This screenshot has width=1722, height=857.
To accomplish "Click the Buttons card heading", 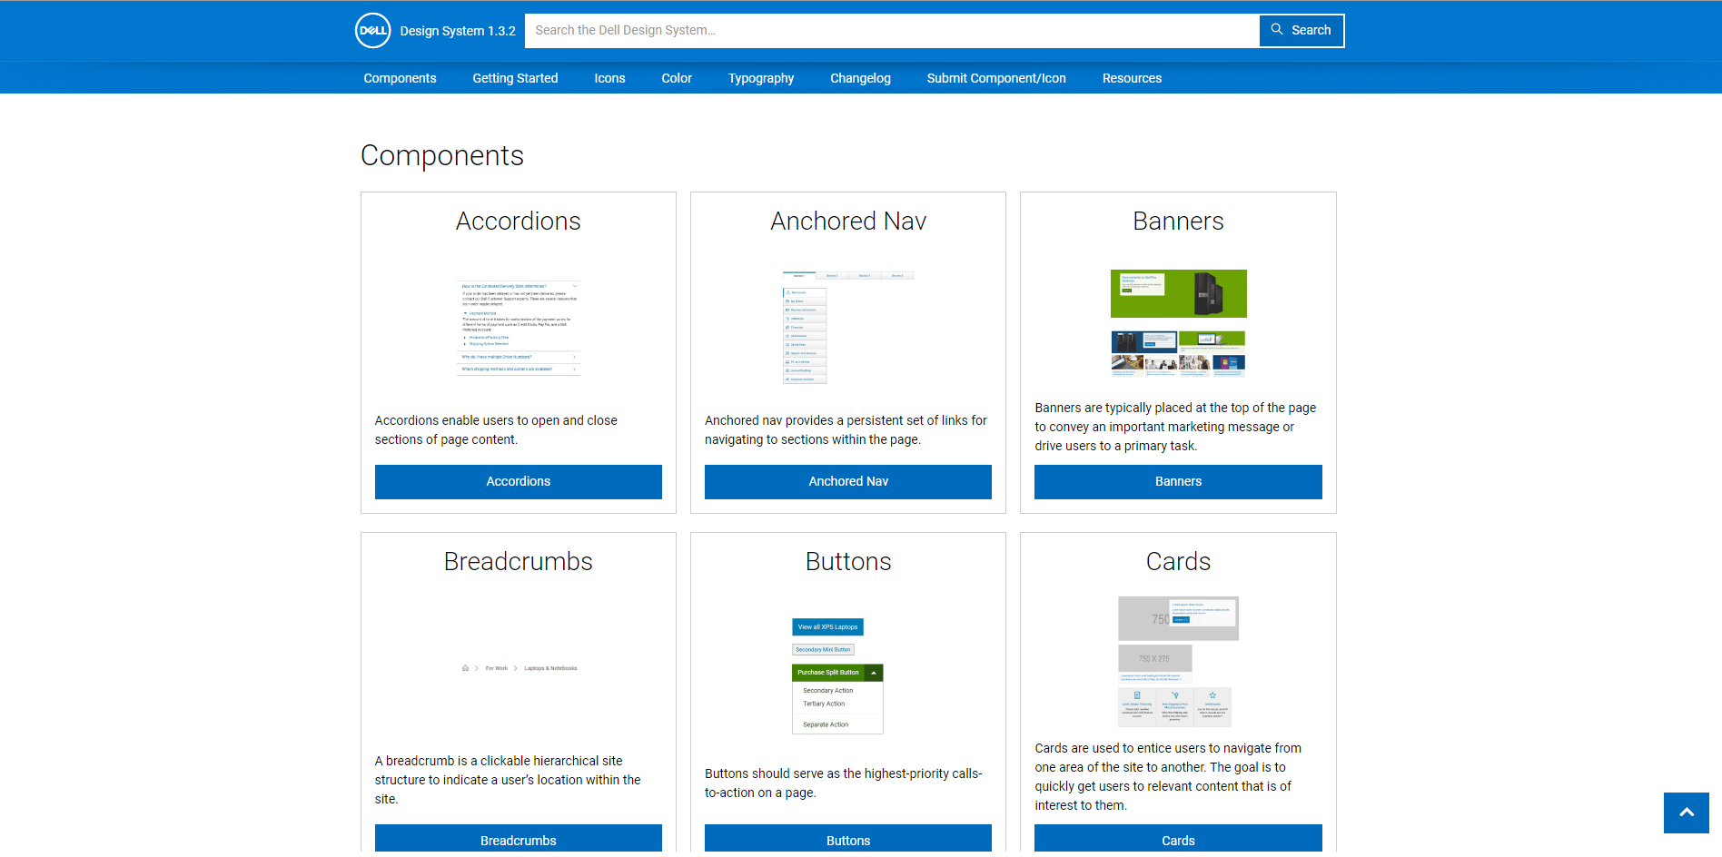I will coord(848,561).
